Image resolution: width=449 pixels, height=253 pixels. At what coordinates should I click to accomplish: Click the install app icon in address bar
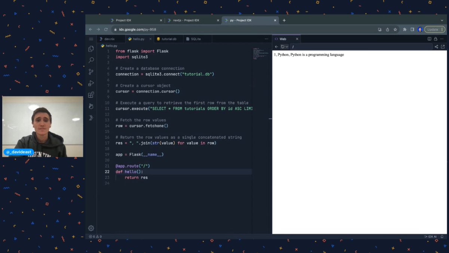(x=380, y=30)
